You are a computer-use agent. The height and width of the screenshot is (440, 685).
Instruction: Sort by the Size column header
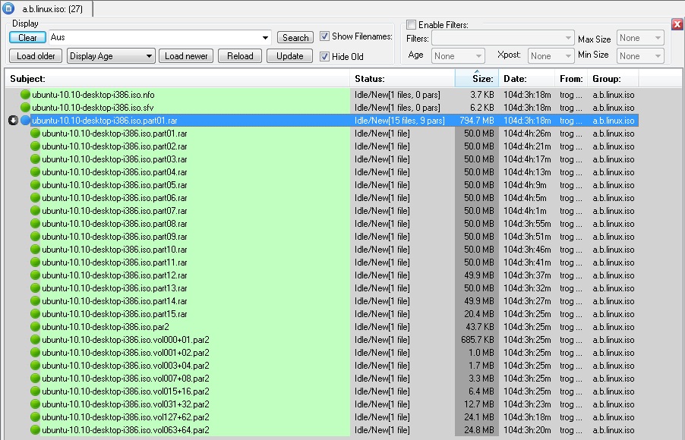click(477, 79)
